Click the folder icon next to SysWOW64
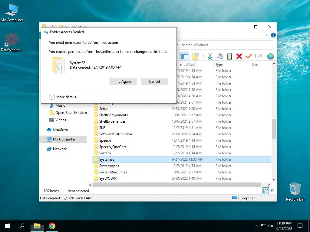This screenshot has width=310, height=232. 96,178
